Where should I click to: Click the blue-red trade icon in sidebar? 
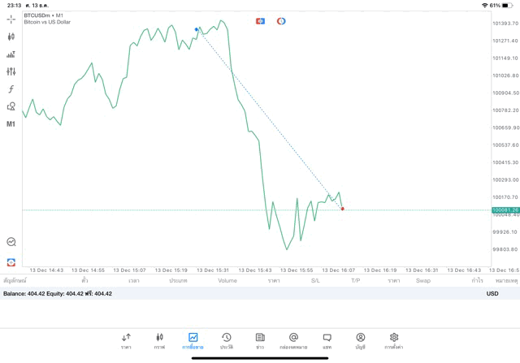(11, 262)
